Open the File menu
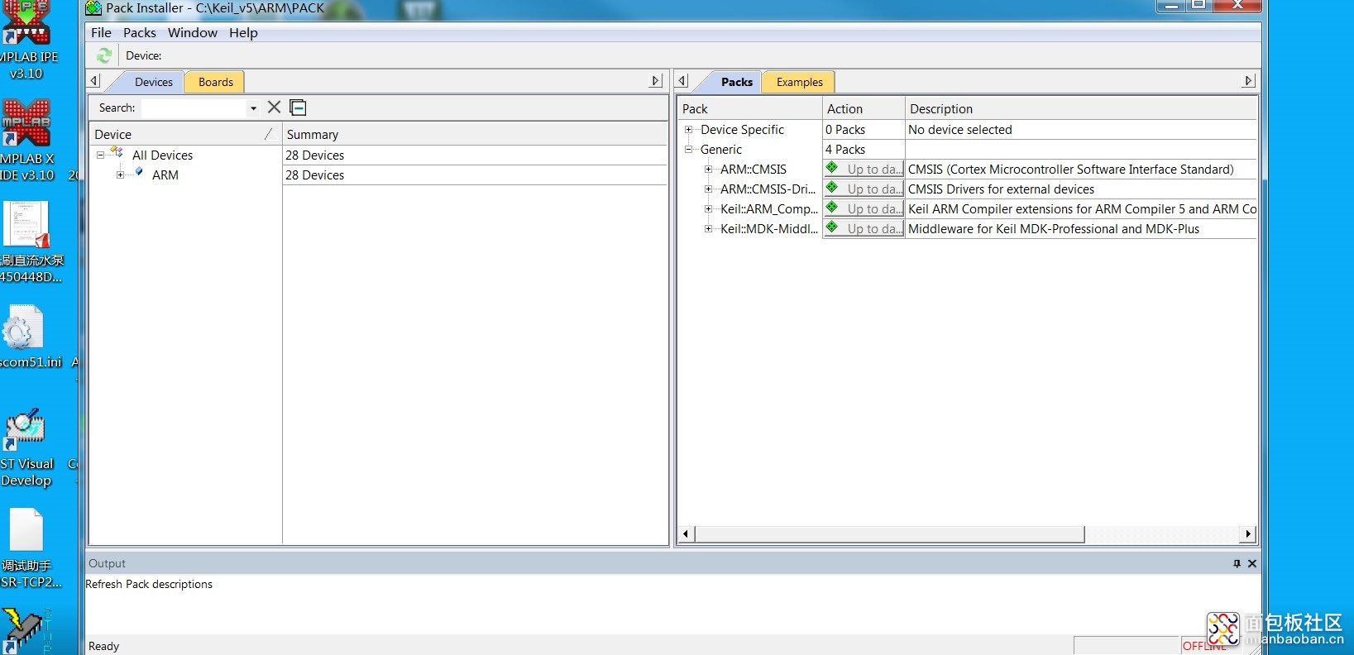The height and width of the screenshot is (655, 1354). tap(101, 33)
